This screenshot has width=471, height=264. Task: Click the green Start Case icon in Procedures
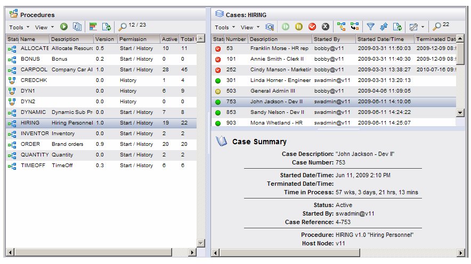coord(64,27)
